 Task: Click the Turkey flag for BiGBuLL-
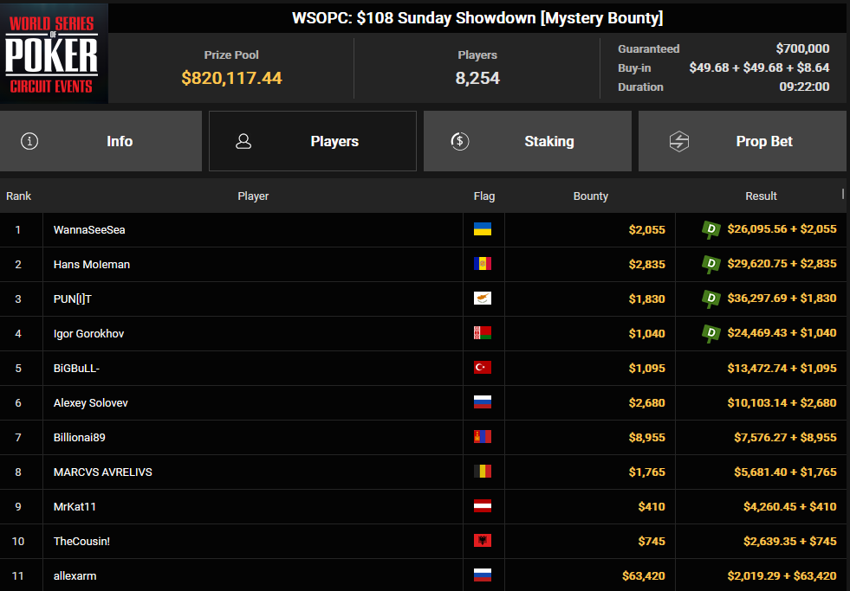pos(483,368)
